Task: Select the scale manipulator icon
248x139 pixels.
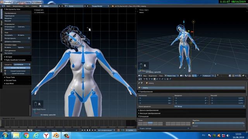Action: 201,76
